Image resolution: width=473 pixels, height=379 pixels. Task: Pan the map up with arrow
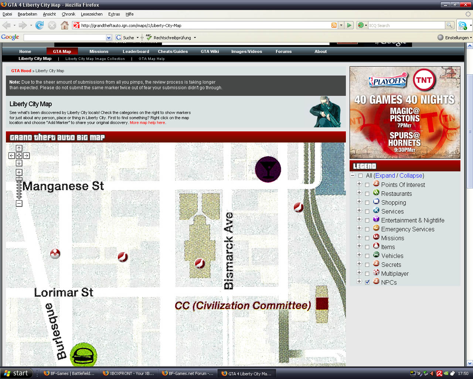click(19, 148)
